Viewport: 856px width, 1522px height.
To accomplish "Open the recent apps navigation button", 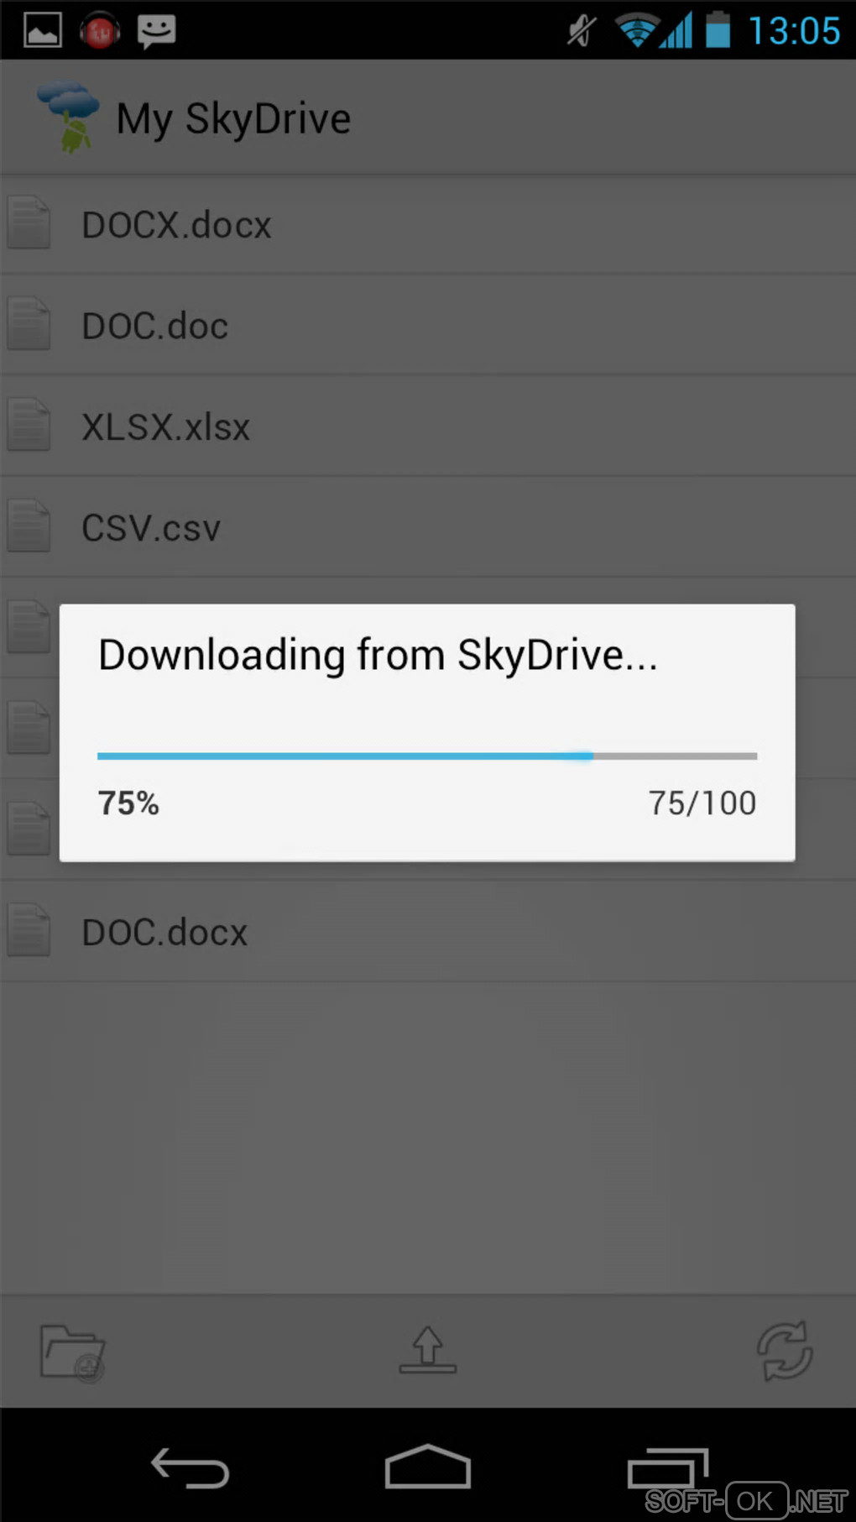I will (668, 1468).
